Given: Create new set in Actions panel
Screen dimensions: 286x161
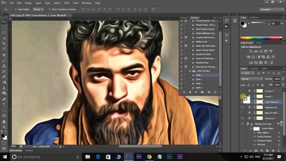Looking at the screenshot, I should point(202,93).
